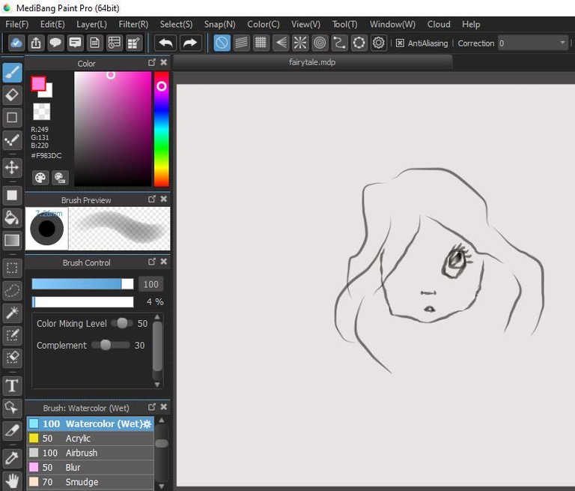The height and width of the screenshot is (491, 575).
Task: Select the Blur brush
Action: (90, 467)
